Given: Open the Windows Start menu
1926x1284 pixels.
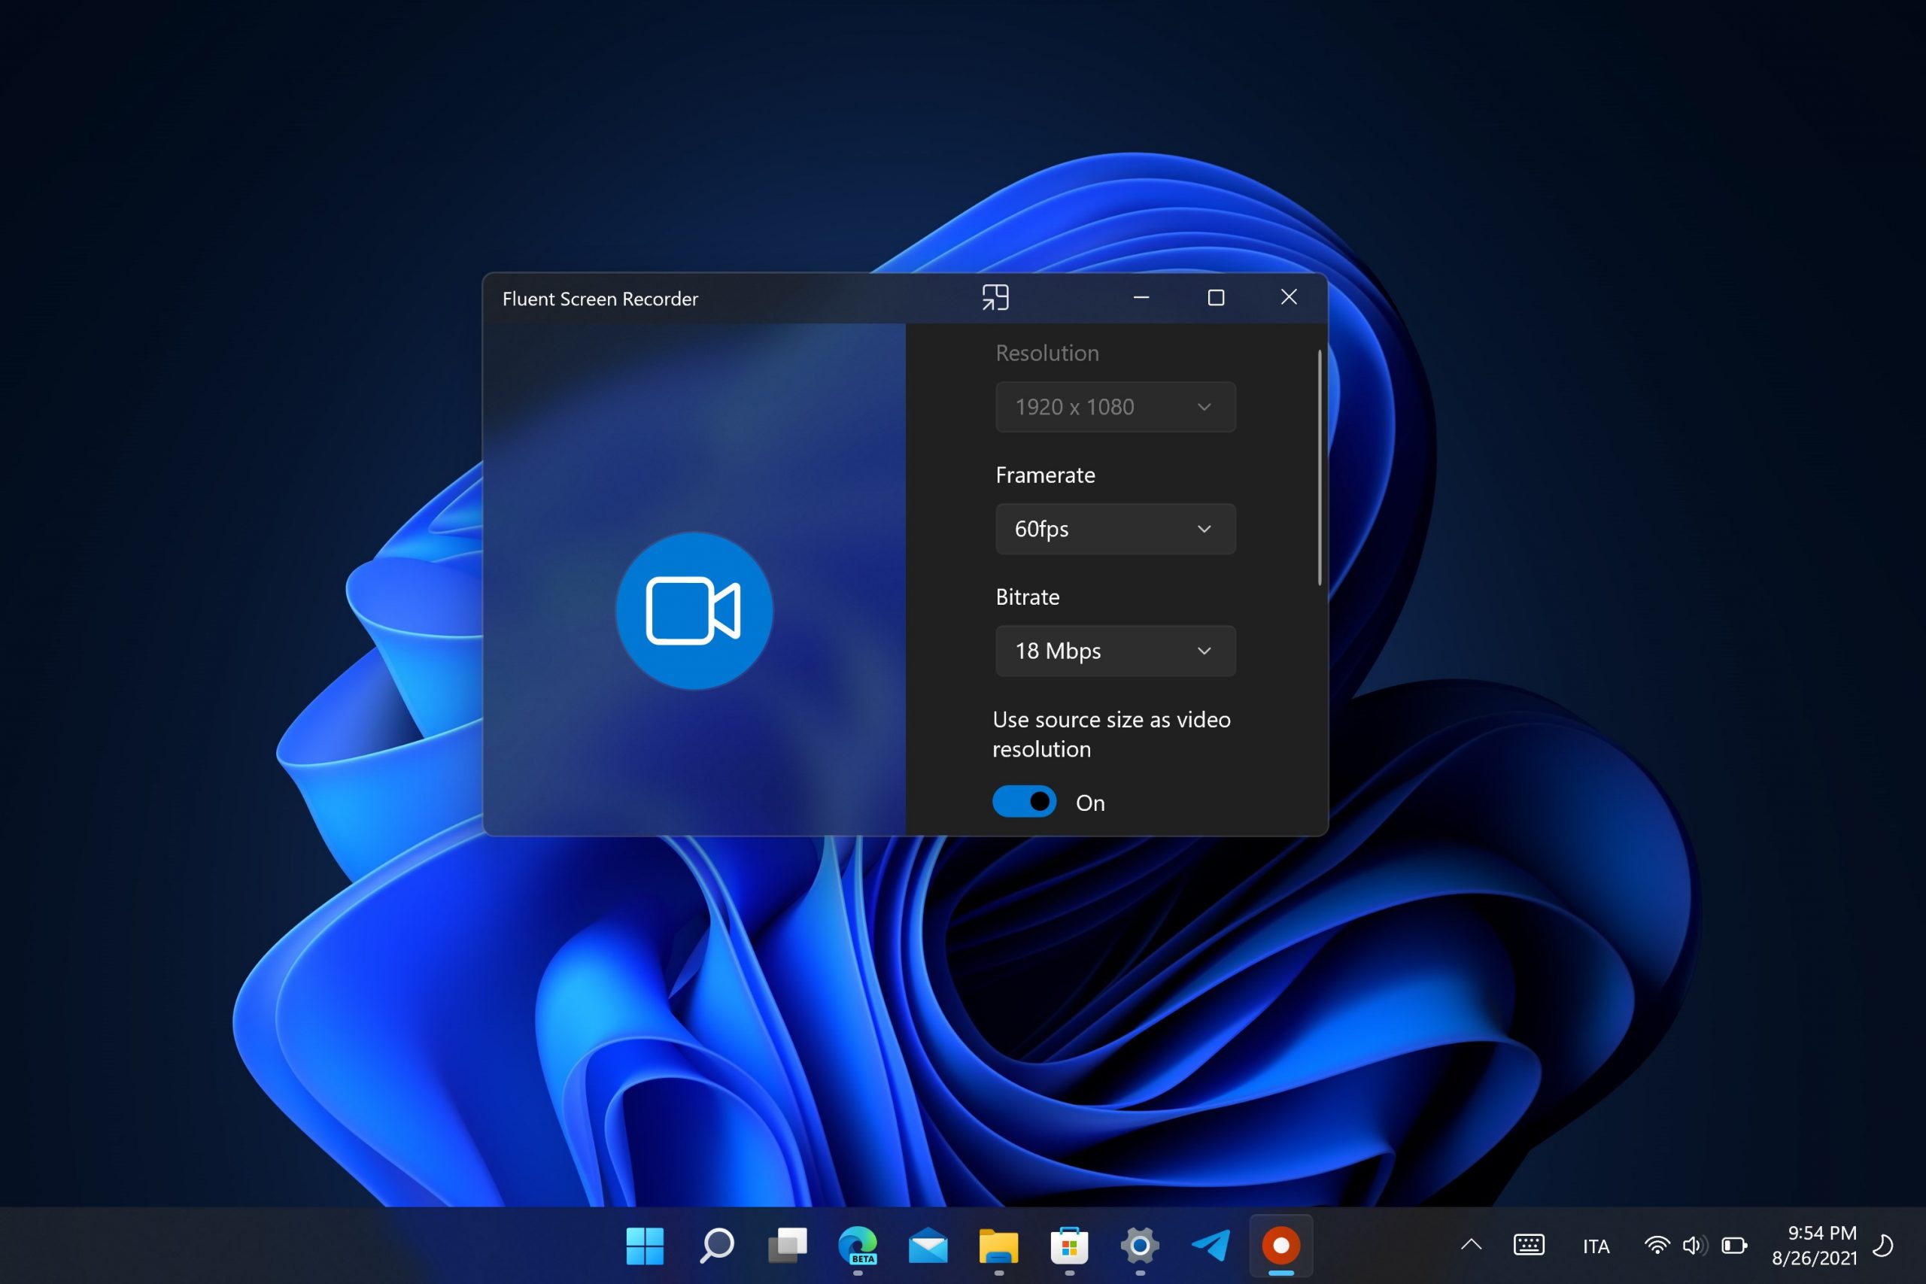Looking at the screenshot, I should pyautogui.click(x=646, y=1246).
